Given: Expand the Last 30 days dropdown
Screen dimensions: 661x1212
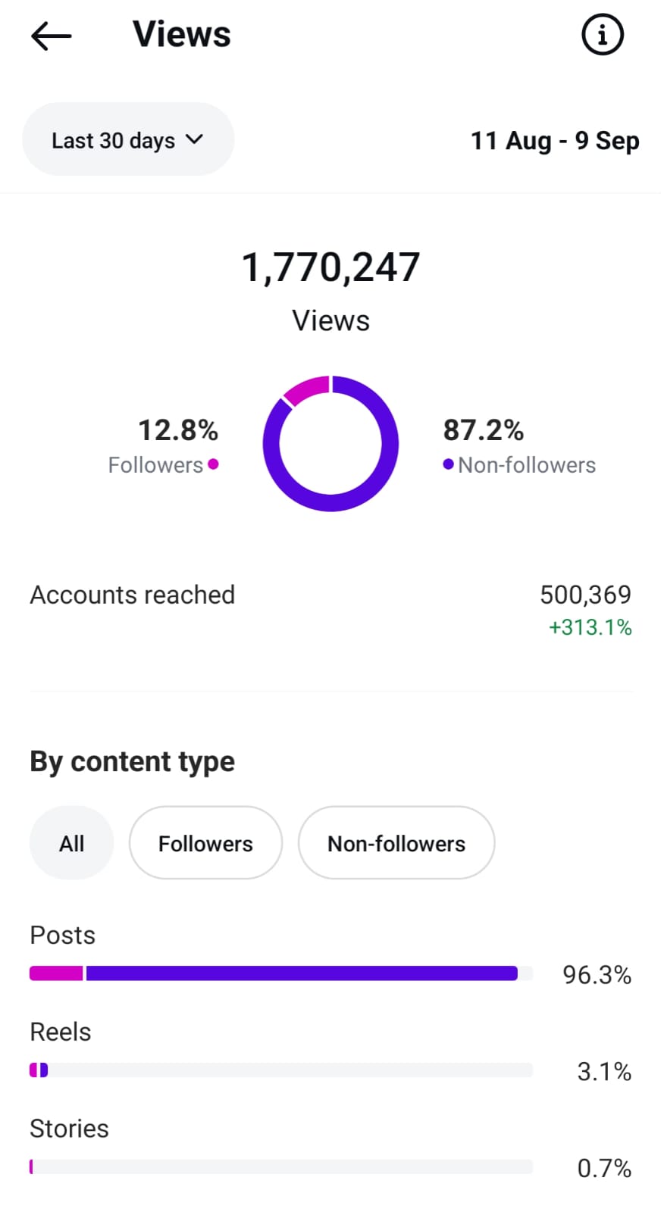Looking at the screenshot, I should 127,140.
